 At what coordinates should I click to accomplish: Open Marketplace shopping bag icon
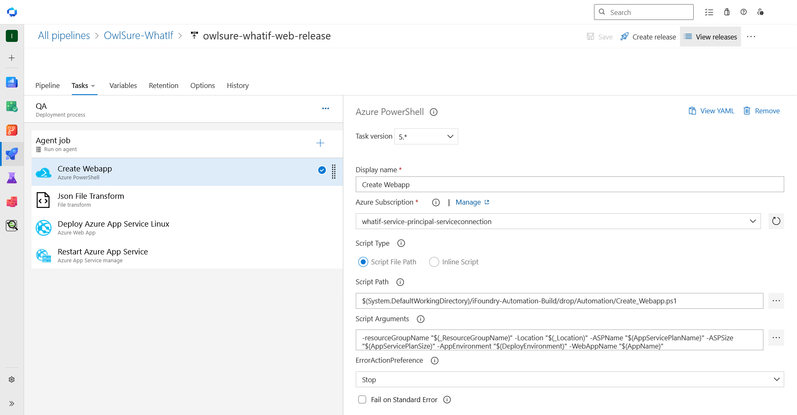[727, 12]
